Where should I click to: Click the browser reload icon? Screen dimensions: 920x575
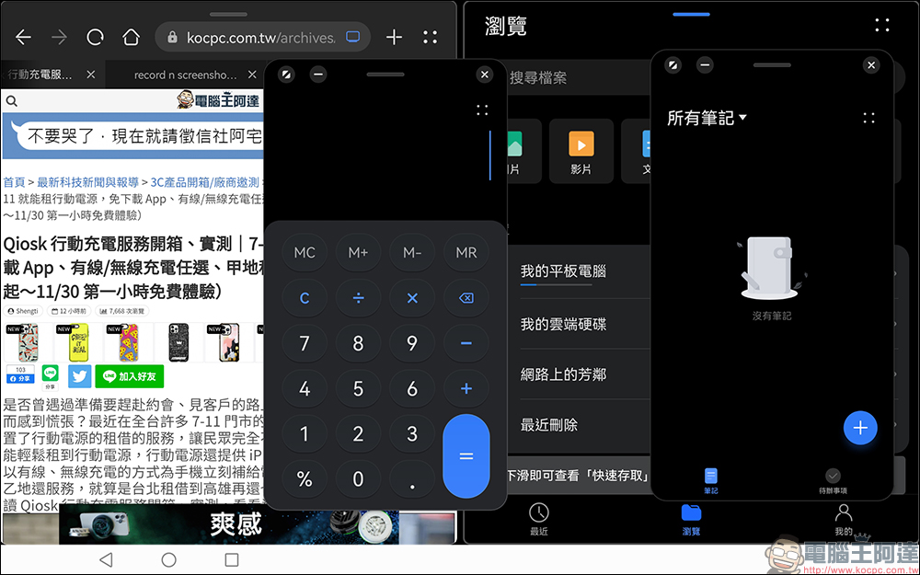pos(95,38)
